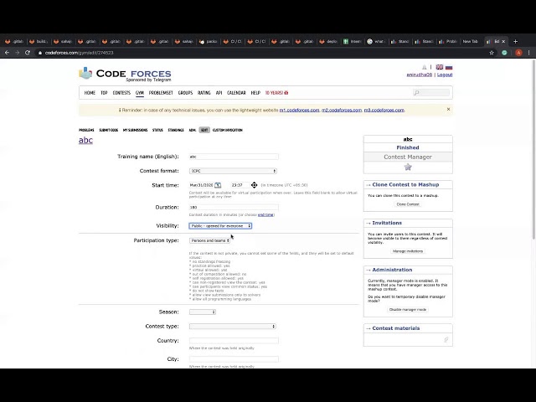
Task: Dismiss the lightweight website reminder banner
Action: pos(449,110)
